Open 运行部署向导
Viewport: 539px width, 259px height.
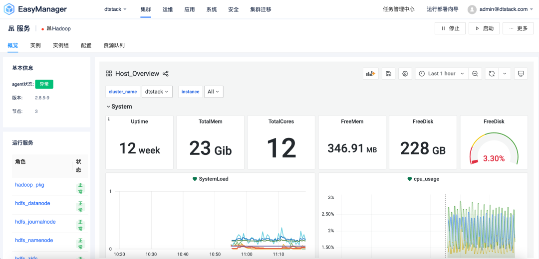point(442,9)
